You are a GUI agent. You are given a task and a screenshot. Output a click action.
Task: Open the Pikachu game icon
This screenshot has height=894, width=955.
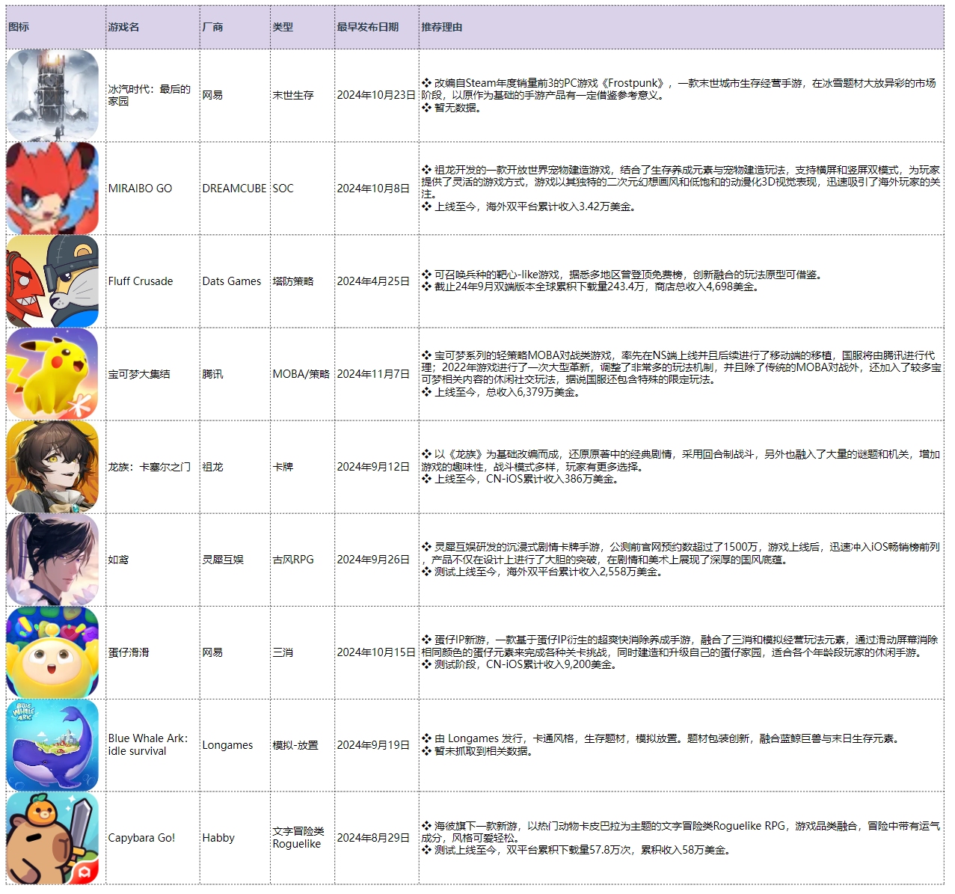52,374
